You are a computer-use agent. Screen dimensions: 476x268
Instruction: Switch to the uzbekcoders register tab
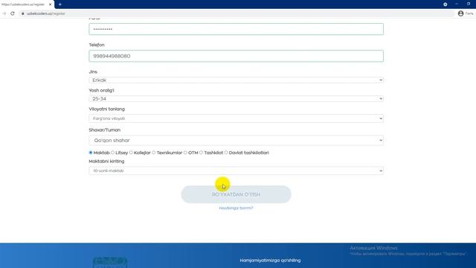click(x=24, y=4)
